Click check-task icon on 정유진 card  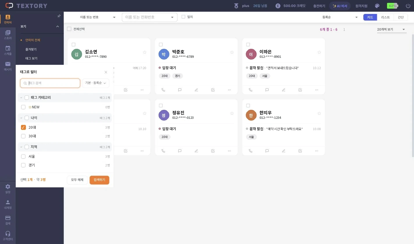tap(213, 151)
